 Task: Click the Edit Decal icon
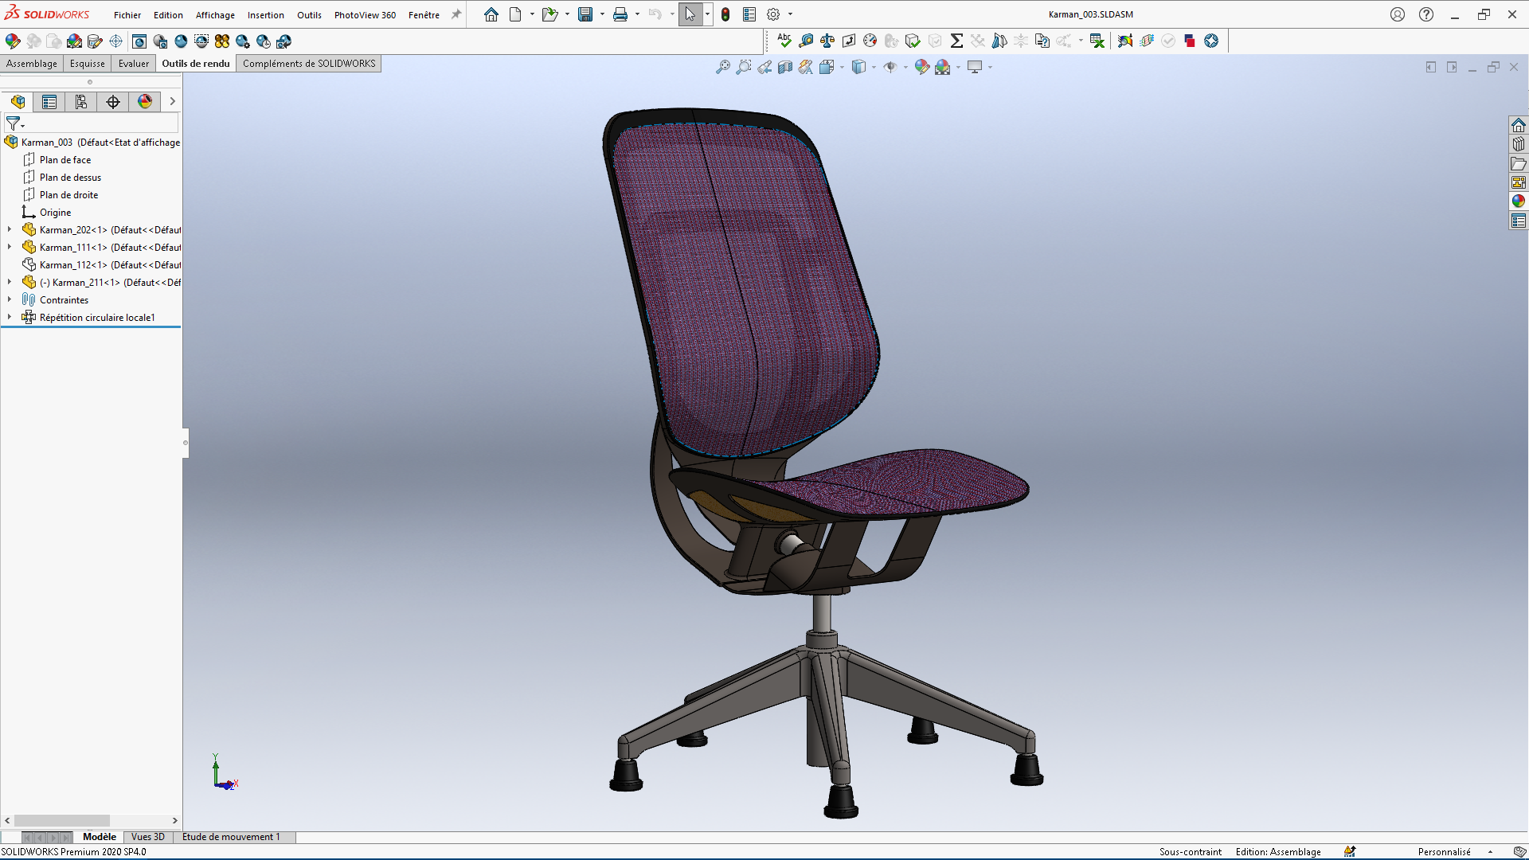[x=95, y=41]
